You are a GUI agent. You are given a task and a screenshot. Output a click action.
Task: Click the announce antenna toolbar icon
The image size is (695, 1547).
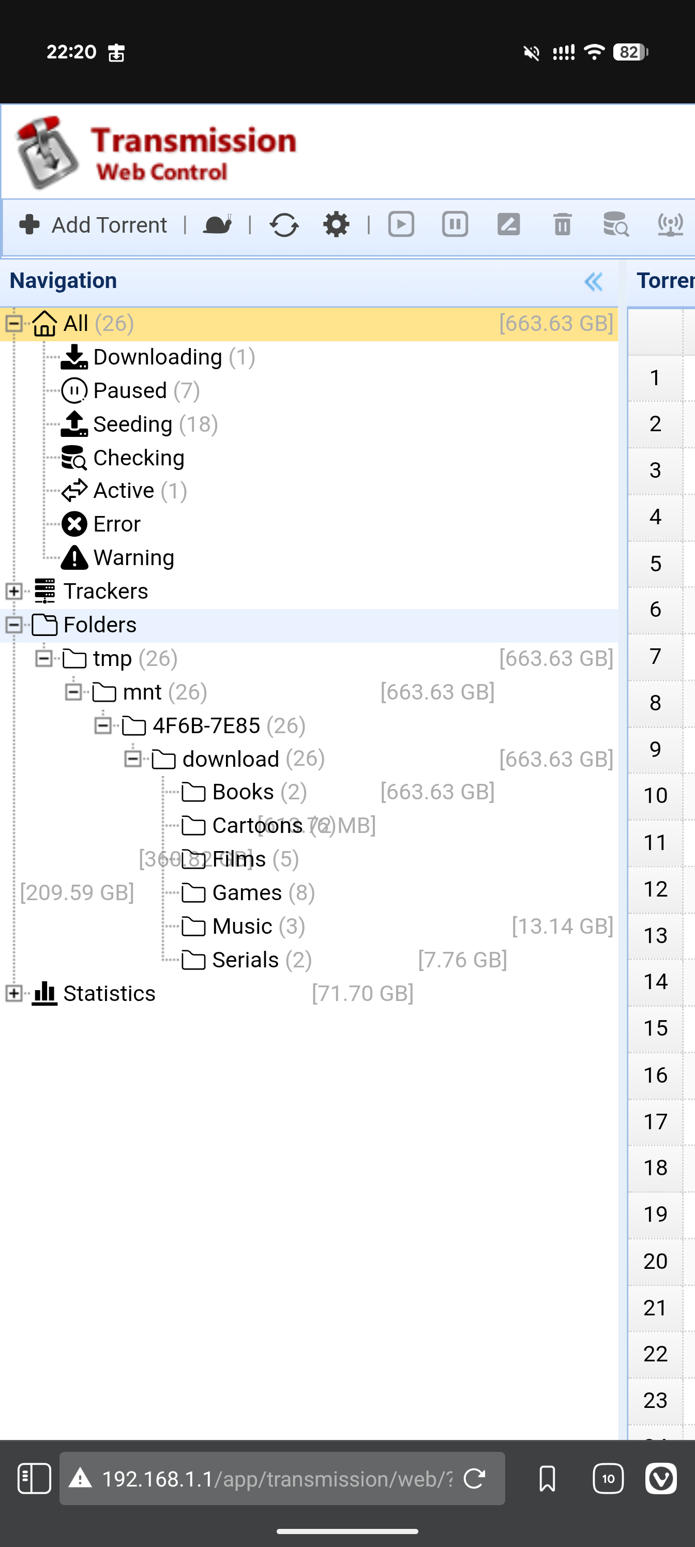pyautogui.click(x=670, y=224)
